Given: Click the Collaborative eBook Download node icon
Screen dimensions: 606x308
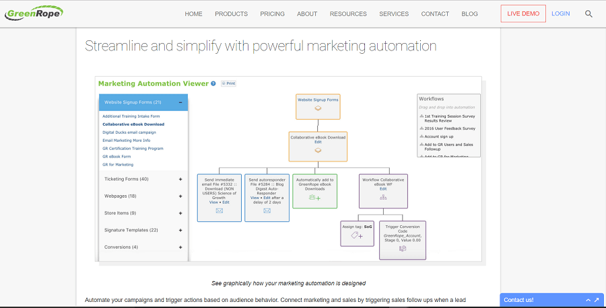Looking at the screenshot, I should tap(318, 151).
